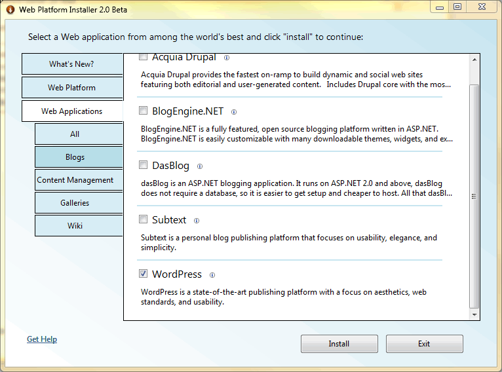Open the Content Management category
502x372 pixels.
pos(79,180)
